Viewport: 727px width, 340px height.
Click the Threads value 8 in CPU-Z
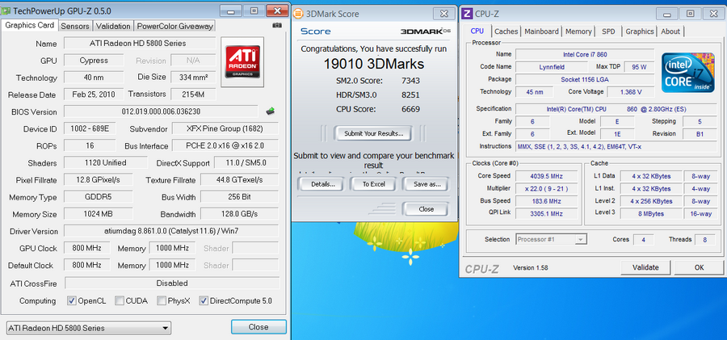[704, 239]
